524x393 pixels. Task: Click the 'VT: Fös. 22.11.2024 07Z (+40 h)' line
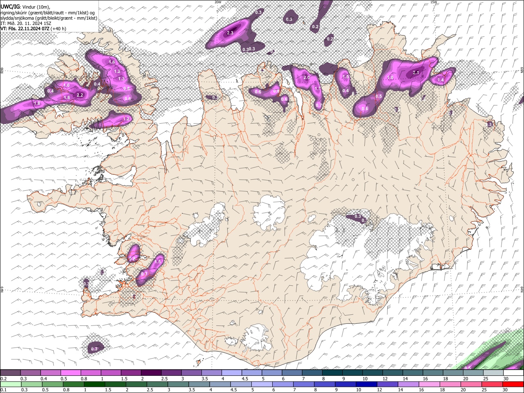click(33, 29)
